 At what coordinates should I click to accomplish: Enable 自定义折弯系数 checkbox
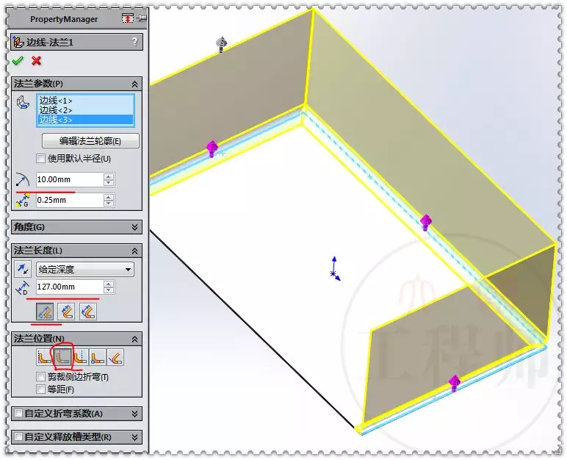pos(18,413)
